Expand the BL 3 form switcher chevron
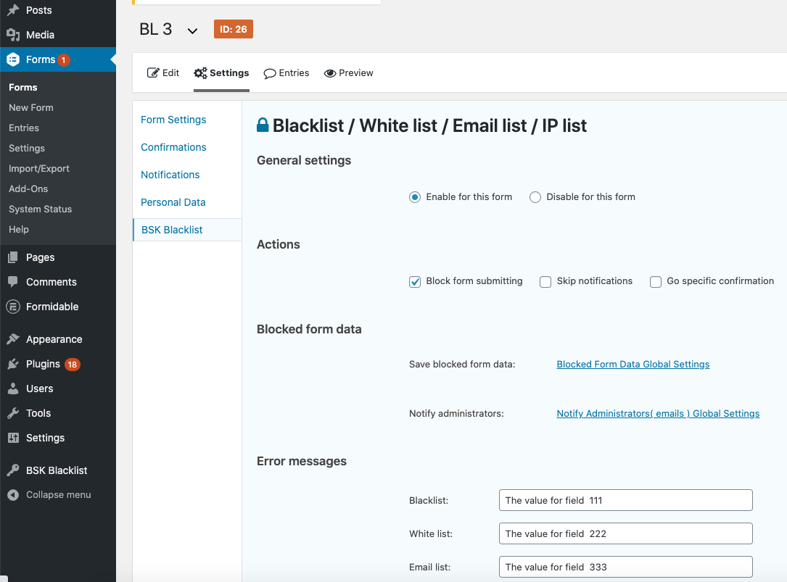 [x=192, y=30]
